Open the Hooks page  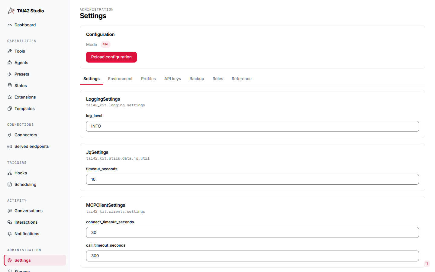tap(35, 173)
